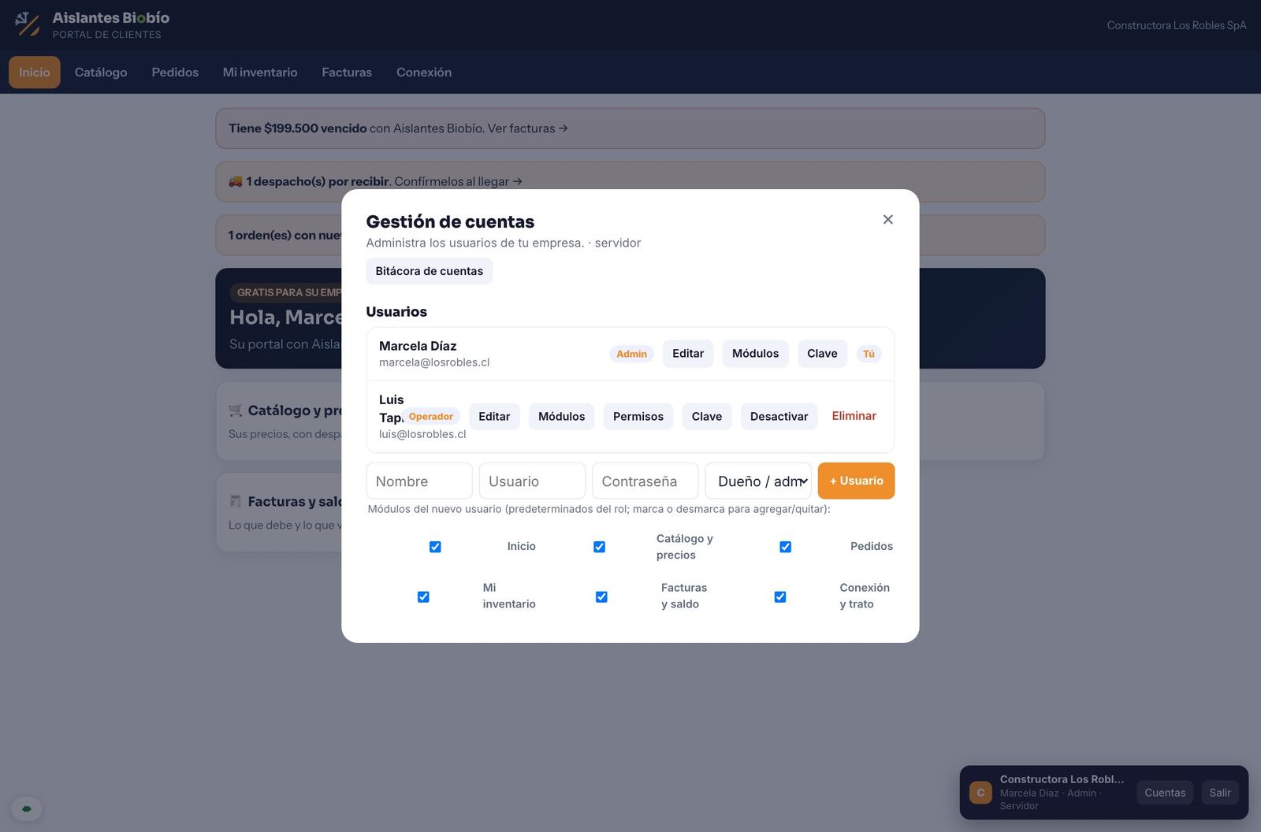Open the Facturas tab
Screen dimensions: 1261x832
click(x=347, y=72)
